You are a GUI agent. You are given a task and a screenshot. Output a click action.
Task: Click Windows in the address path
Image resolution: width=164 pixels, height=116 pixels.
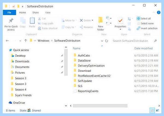(x=43, y=41)
